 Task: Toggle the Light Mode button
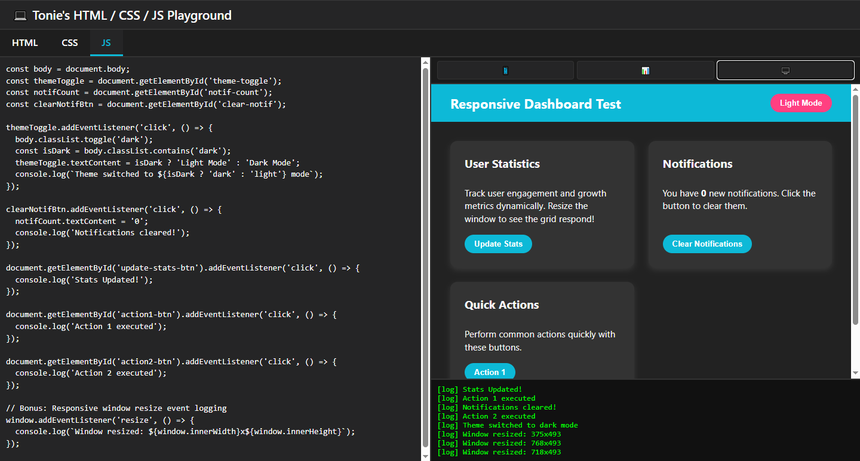801,103
